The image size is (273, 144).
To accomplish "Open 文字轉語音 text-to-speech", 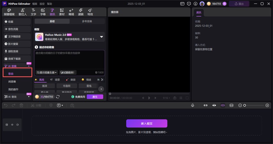I will (x=17, y=36).
